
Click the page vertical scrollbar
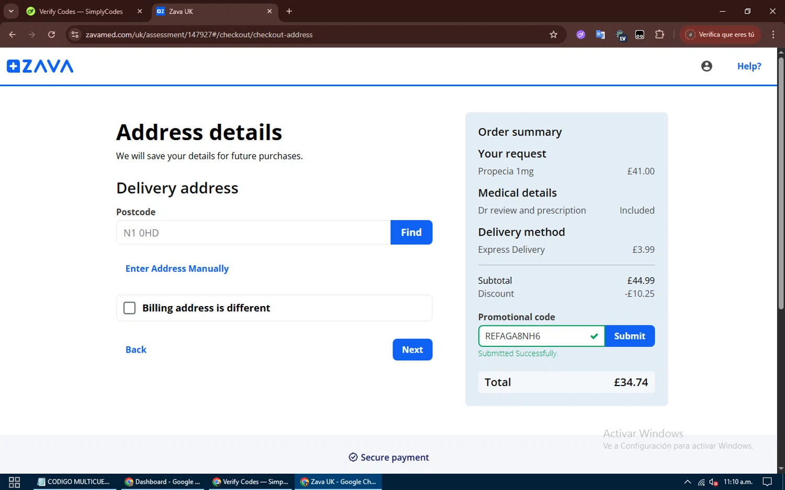[781, 183]
